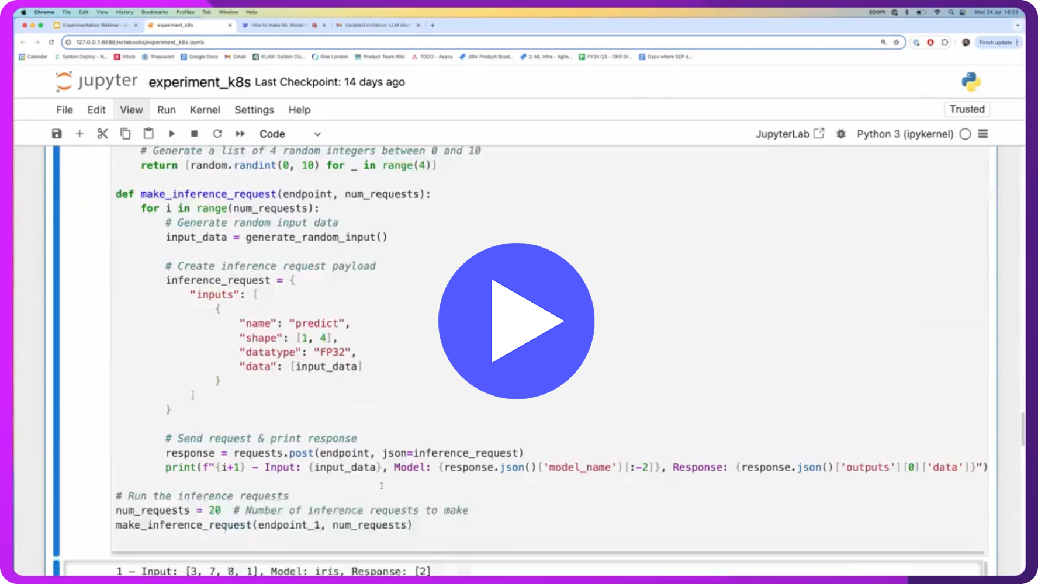Run the current cell
This screenshot has height=584, width=1038.
click(172, 134)
